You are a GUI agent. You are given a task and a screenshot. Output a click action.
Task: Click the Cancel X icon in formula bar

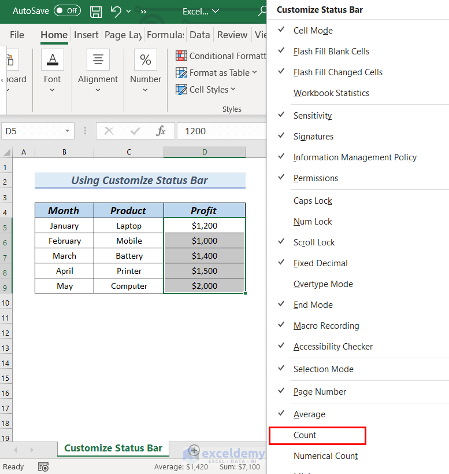tap(109, 131)
